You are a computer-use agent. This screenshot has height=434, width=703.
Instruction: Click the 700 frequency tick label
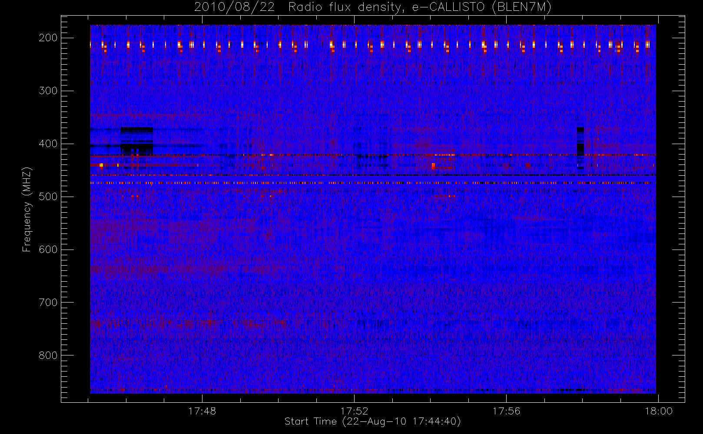(x=48, y=302)
